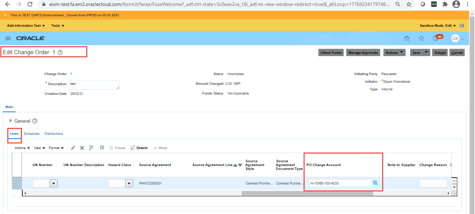
Task: View notifications via the bell icon
Action: point(435,38)
